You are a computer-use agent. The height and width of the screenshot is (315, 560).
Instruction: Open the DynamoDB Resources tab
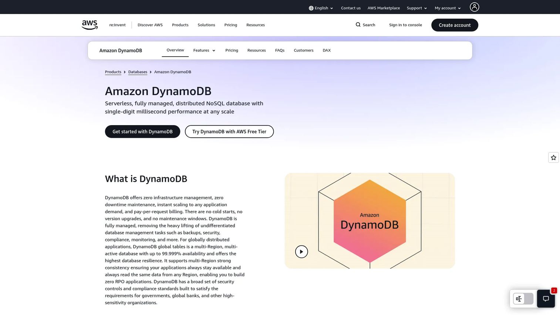point(256,50)
